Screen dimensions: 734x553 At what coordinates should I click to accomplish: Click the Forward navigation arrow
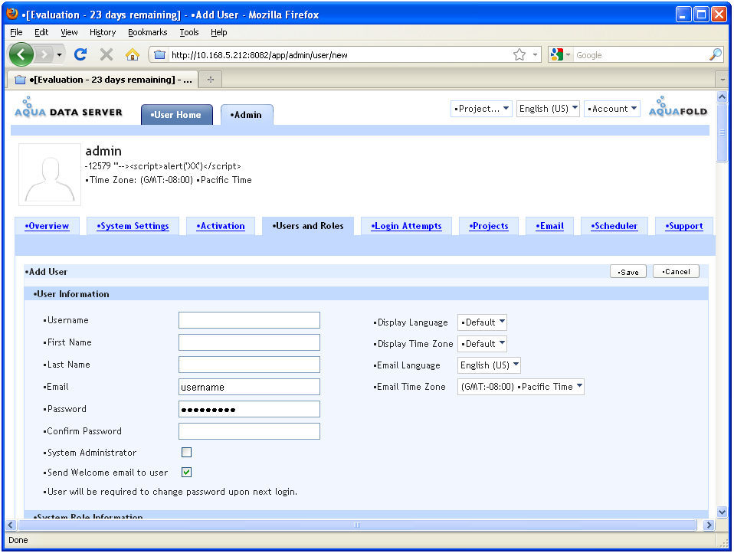44,54
